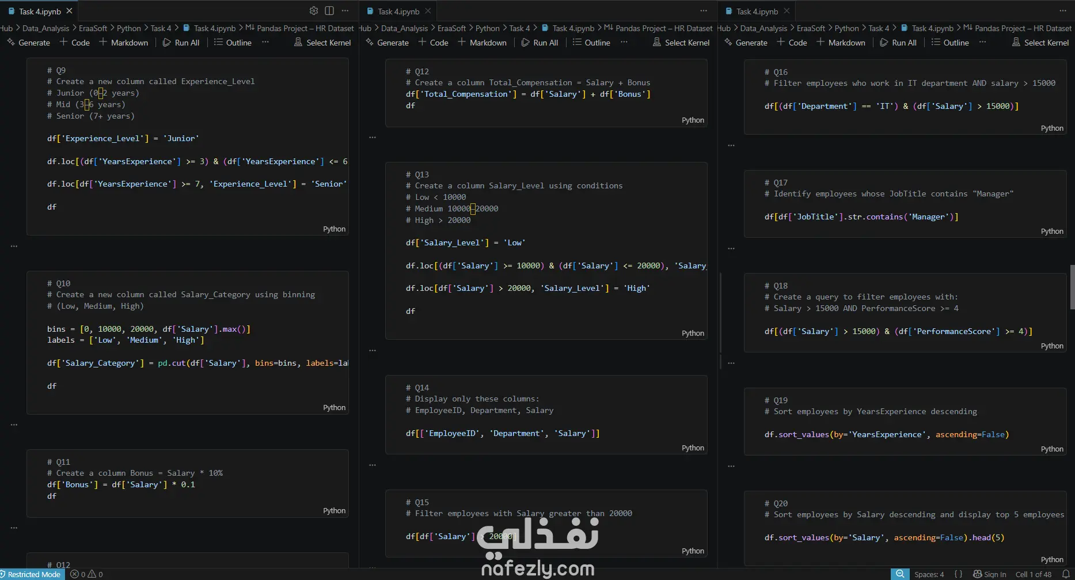Click Run All in the left notebook toolbar
The image size is (1075, 580).
click(x=181, y=43)
